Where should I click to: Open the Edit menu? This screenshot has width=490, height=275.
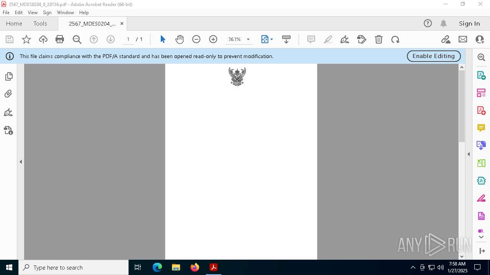coord(19,13)
